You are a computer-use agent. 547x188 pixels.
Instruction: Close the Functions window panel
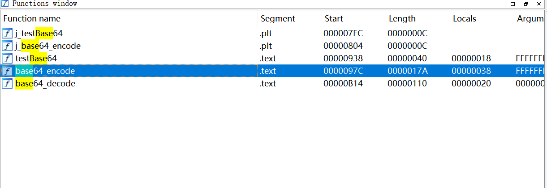539,4
